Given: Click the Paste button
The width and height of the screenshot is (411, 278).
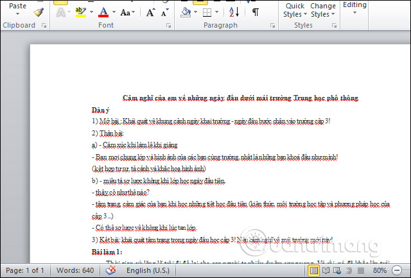Looking at the screenshot, I should click(x=17, y=6).
